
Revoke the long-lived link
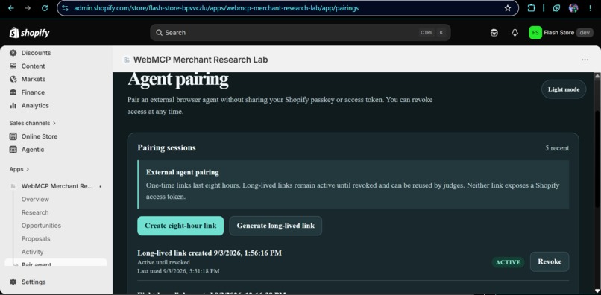pyautogui.click(x=550, y=261)
